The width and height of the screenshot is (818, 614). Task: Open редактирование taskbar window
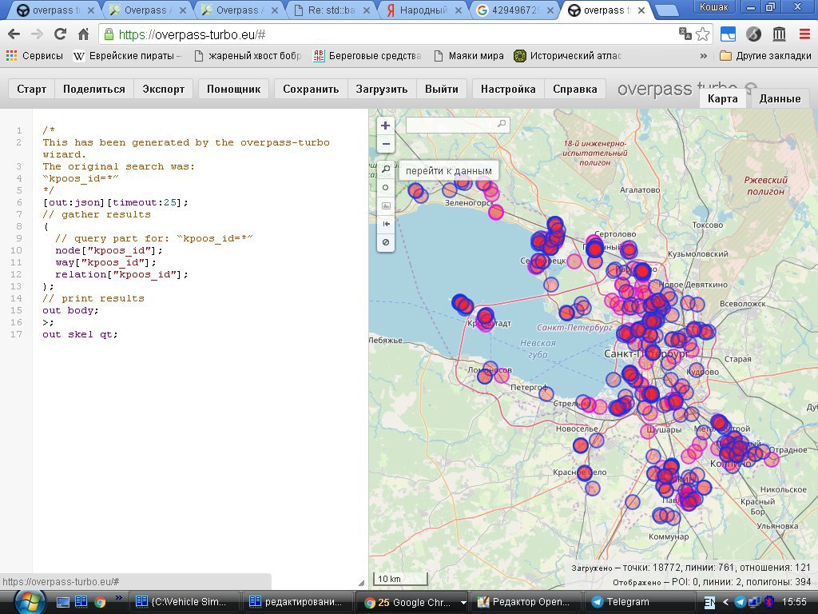pyautogui.click(x=296, y=602)
